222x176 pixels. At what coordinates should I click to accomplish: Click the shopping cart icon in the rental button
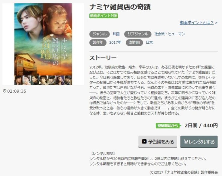[x=186, y=141]
